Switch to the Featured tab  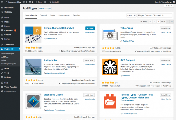pyautogui.click(x=43, y=15)
